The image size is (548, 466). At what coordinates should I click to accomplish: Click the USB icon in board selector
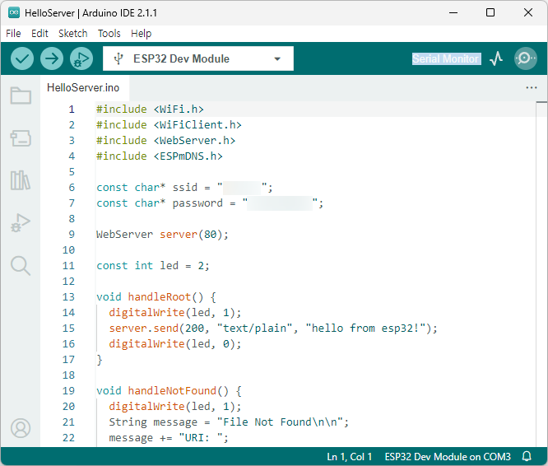118,58
